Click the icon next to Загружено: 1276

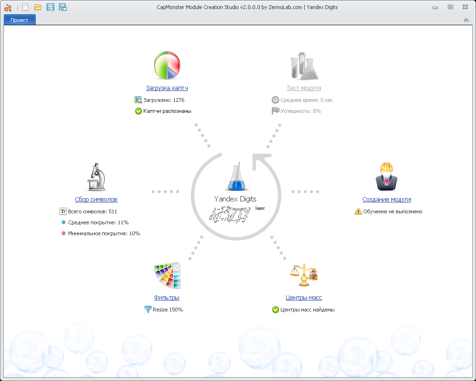(x=138, y=100)
